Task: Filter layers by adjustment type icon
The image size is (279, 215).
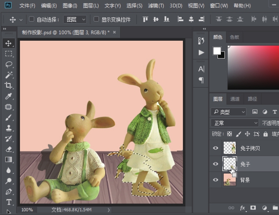Action: point(265,112)
